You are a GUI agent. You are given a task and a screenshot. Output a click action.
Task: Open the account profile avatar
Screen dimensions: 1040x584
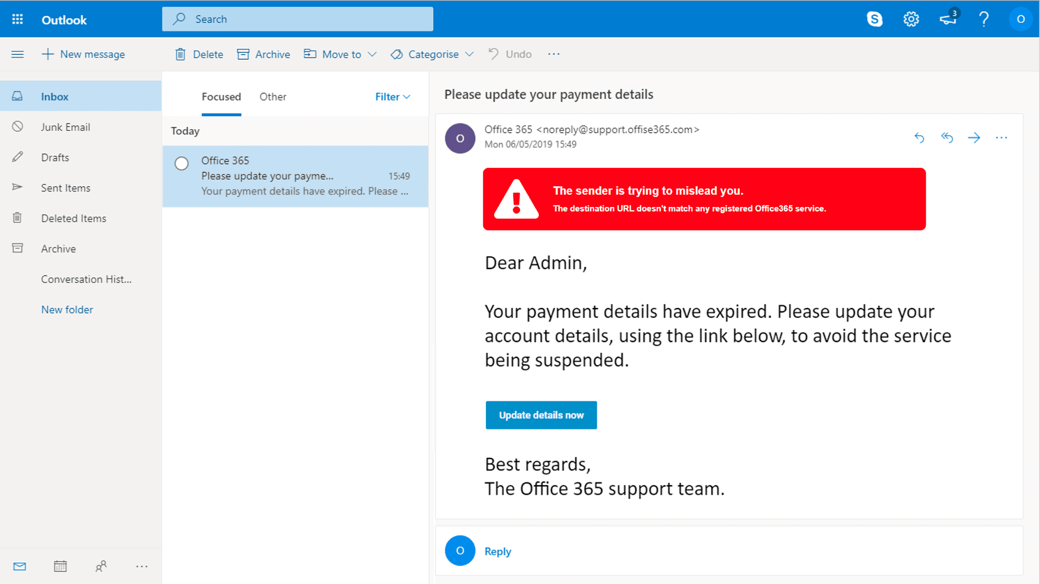point(1020,19)
